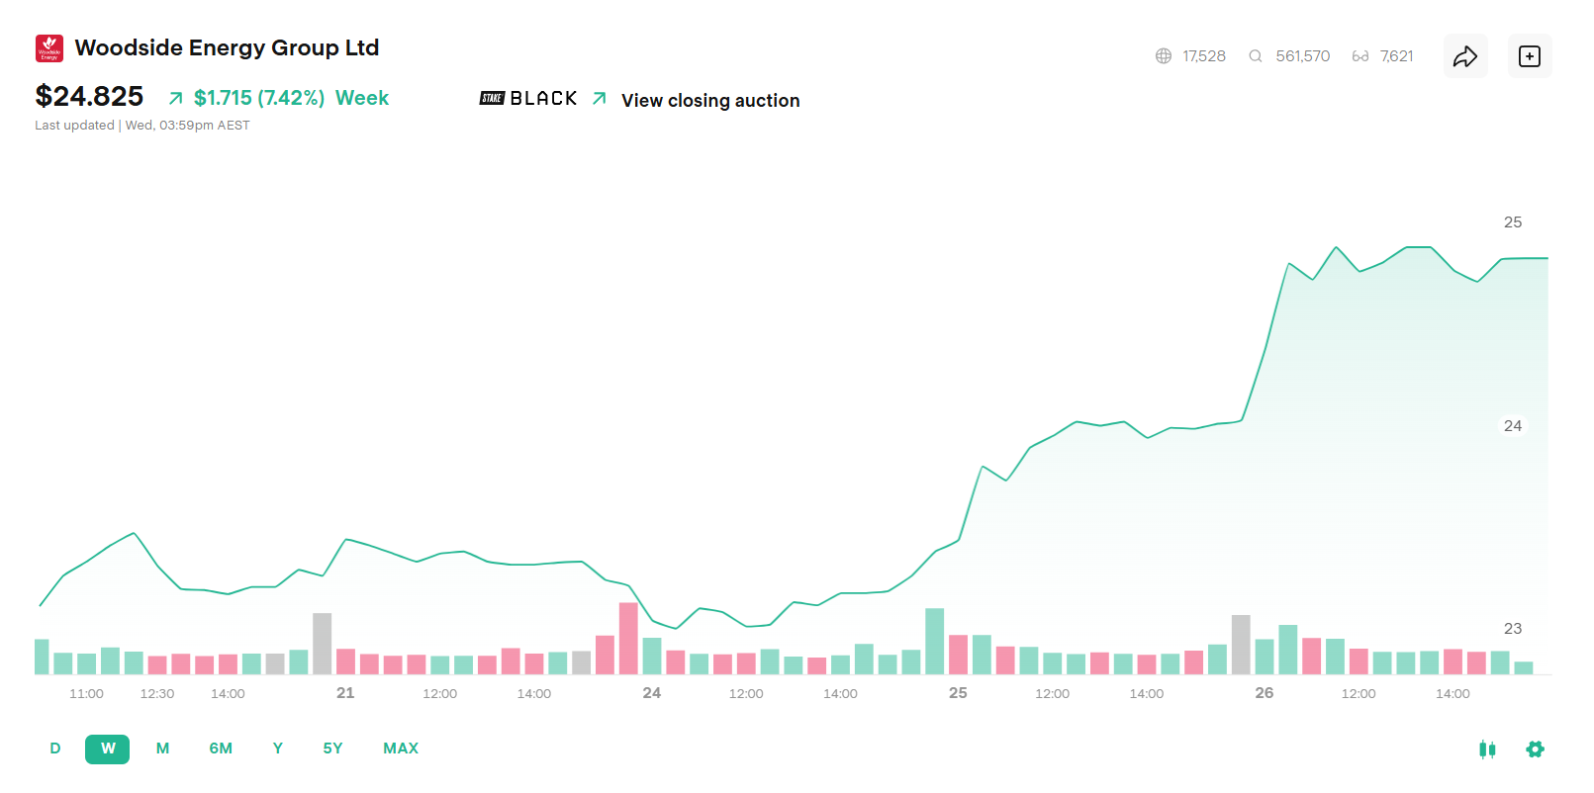Click the Stake BLACK badge

[528, 99]
